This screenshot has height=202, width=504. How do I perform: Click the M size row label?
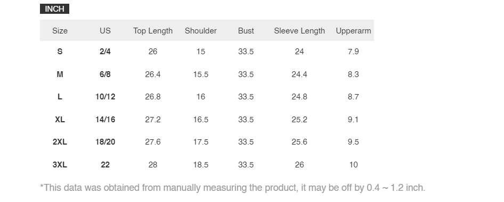click(x=60, y=74)
